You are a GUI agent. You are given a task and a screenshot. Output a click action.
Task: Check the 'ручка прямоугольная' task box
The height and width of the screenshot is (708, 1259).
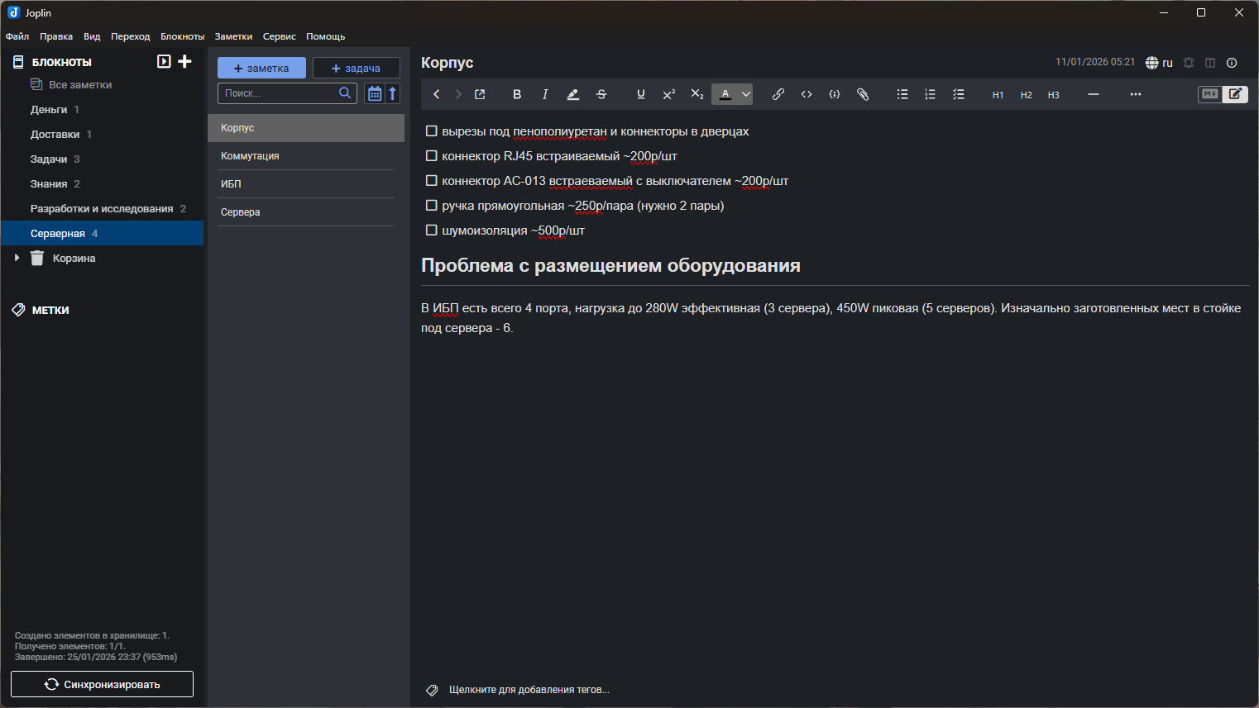[431, 206]
